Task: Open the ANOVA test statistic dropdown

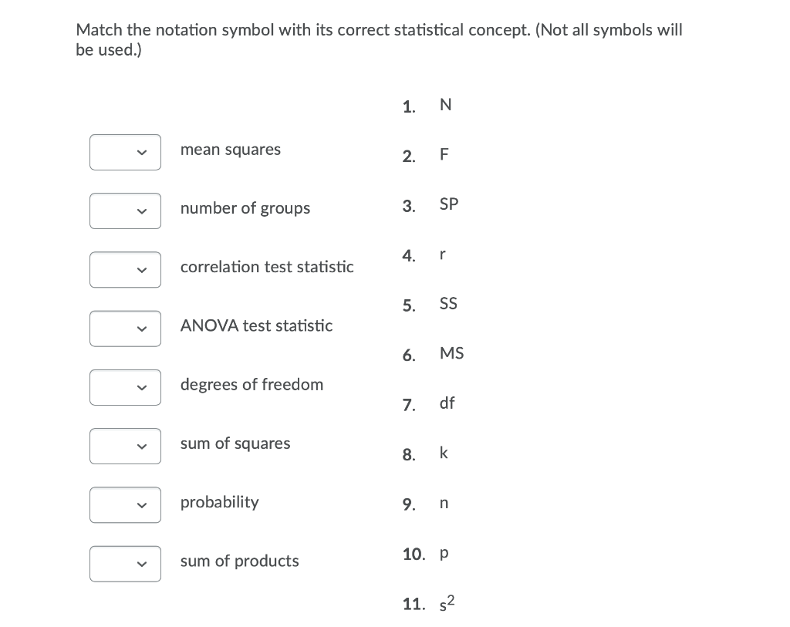Action: (126, 329)
